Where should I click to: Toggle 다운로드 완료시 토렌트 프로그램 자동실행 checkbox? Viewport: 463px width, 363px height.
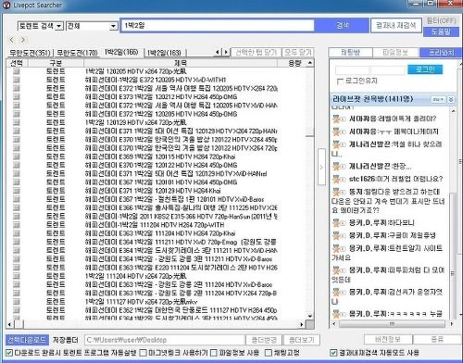[9, 353]
